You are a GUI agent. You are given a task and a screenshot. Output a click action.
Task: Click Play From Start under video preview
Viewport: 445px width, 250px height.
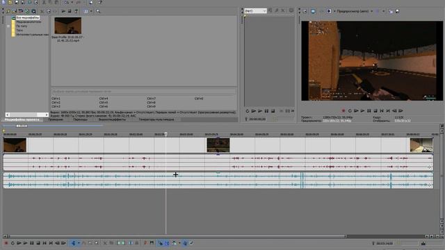pos(356,111)
